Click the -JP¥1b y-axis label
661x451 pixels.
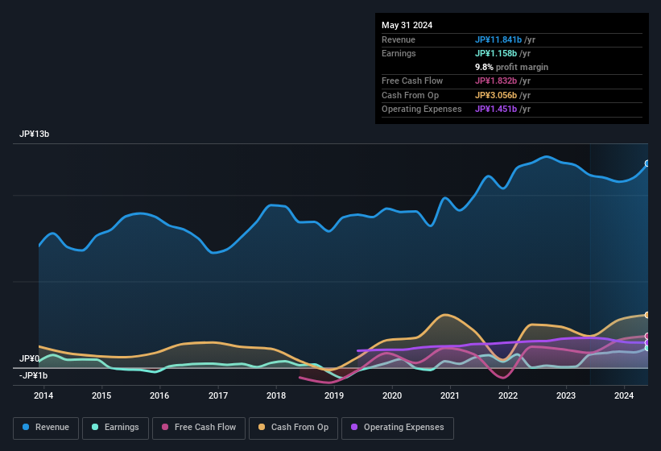click(33, 375)
